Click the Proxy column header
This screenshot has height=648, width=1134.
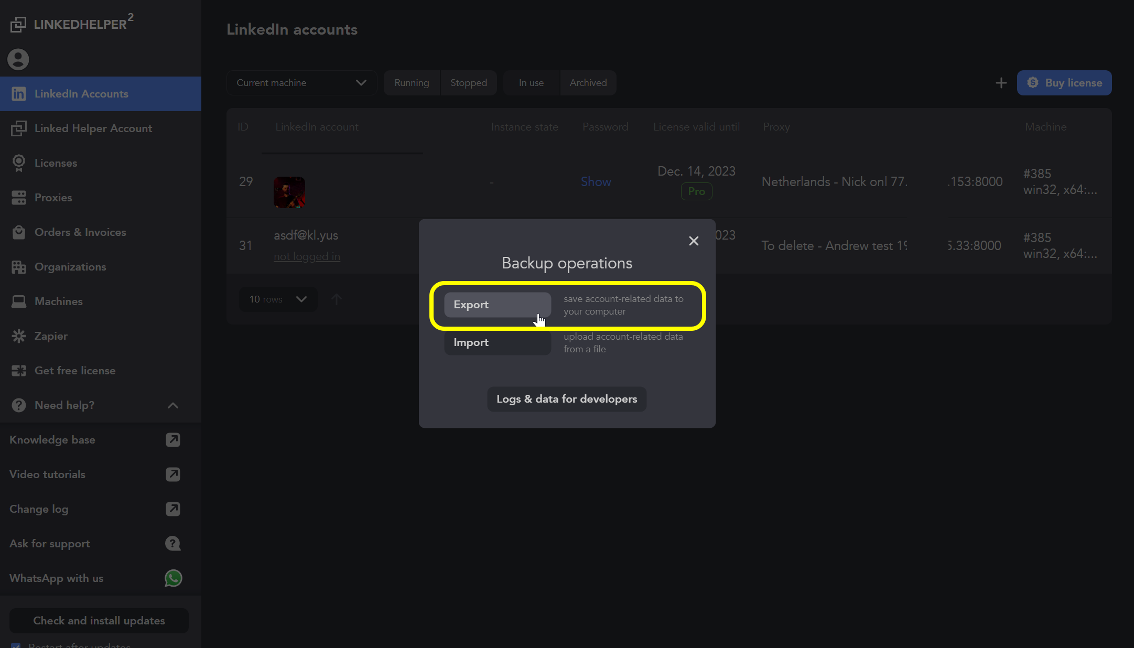pos(776,127)
